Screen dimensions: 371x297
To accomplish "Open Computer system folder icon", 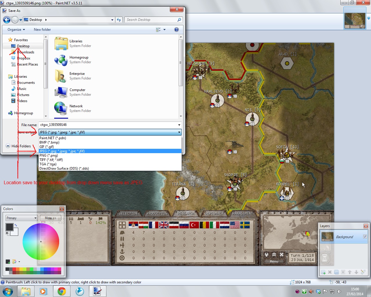I will 61,92.
